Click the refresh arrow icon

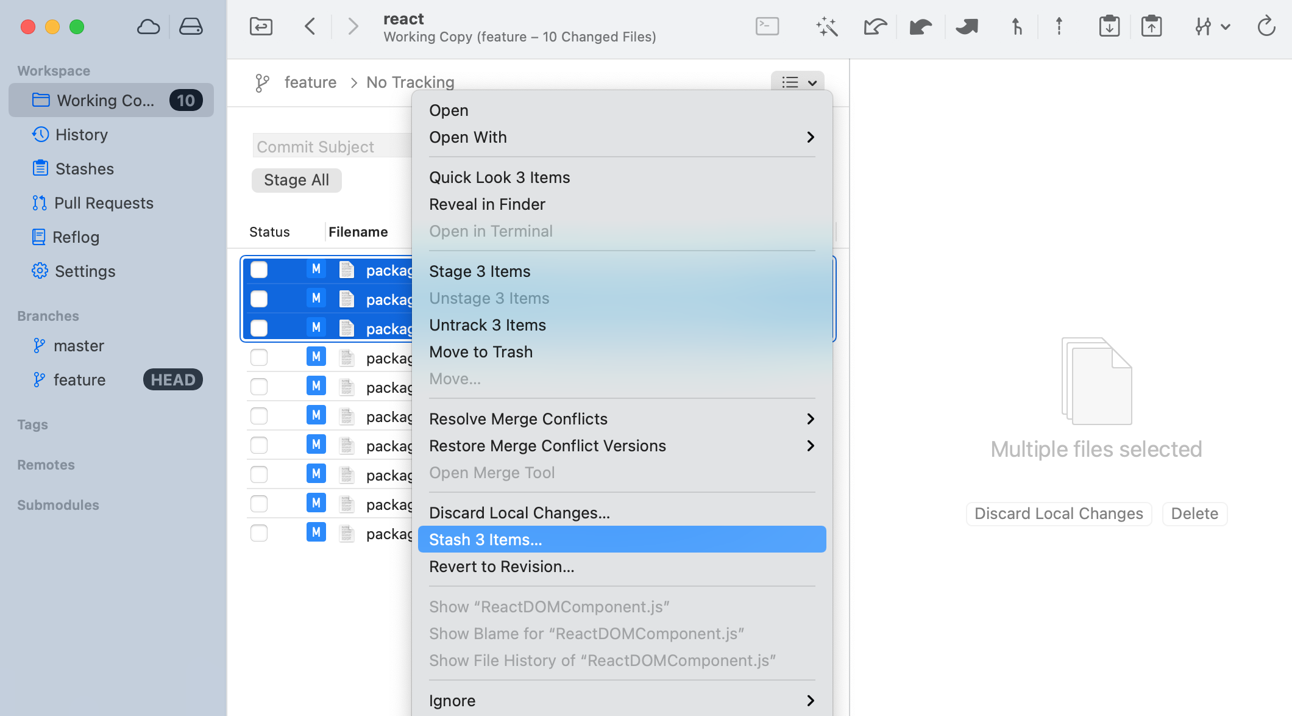pyautogui.click(x=1266, y=27)
